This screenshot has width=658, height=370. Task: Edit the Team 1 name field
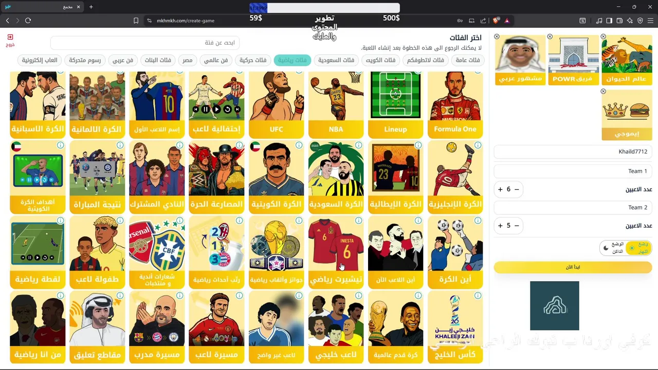click(573, 171)
